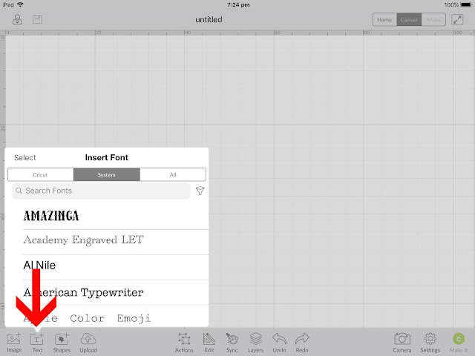Open the Settings gear

(x=430, y=343)
